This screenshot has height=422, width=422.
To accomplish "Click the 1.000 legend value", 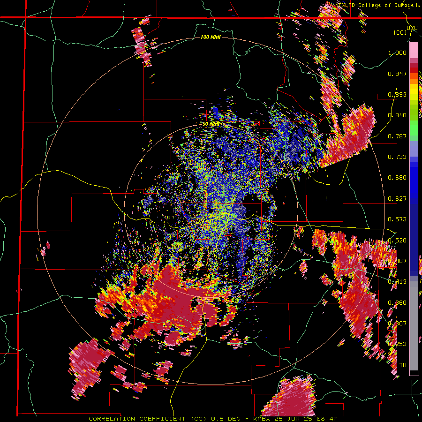I will click(397, 53).
